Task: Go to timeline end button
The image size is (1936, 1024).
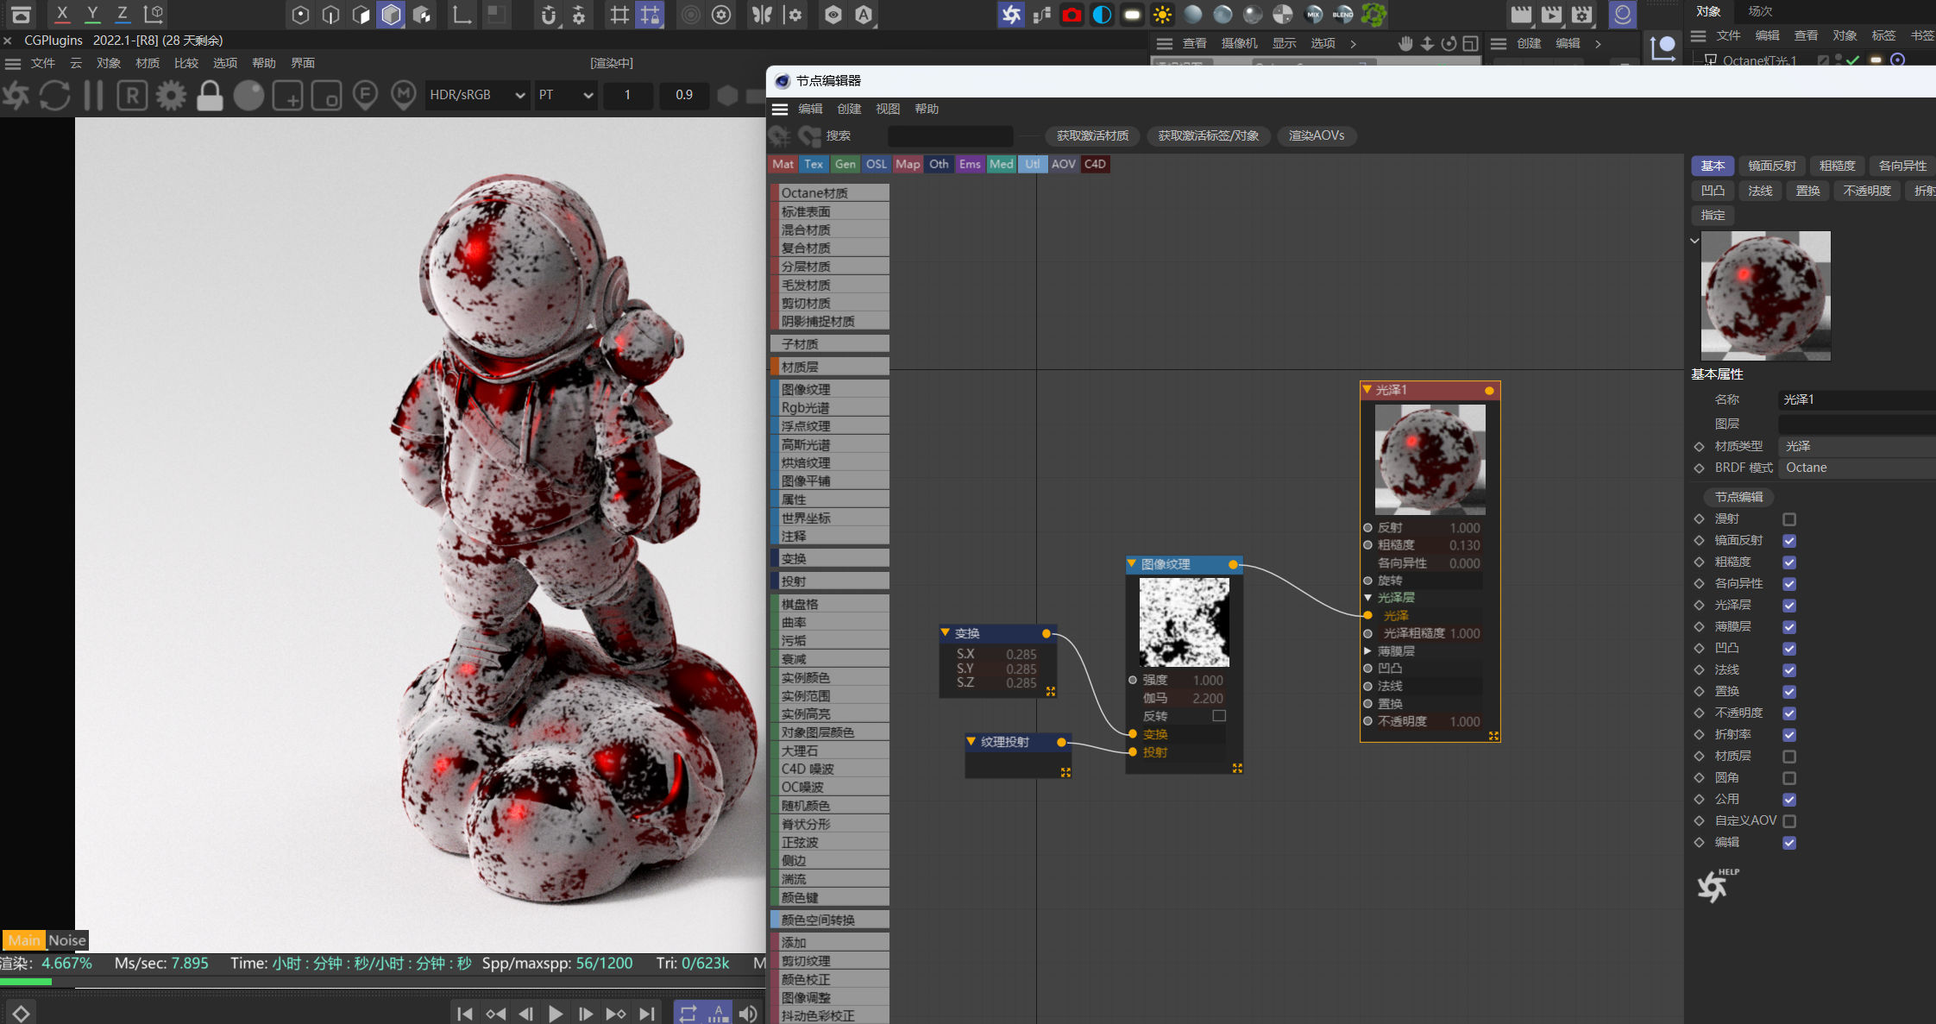Action: pos(647,1014)
